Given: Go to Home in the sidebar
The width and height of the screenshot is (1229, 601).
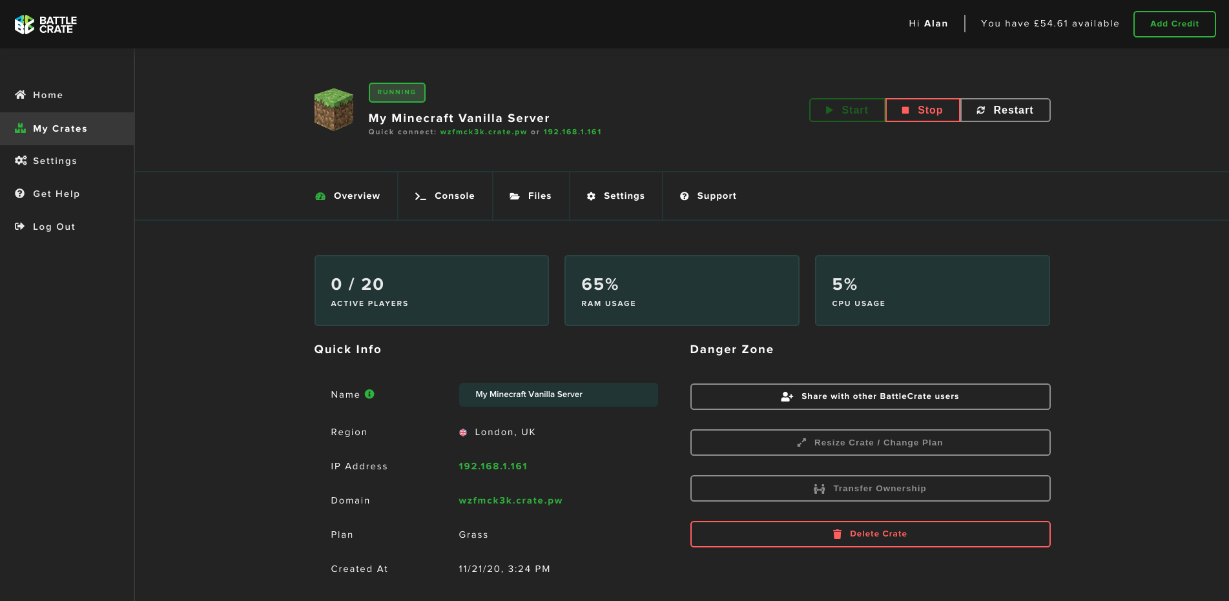Looking at the screenshot, I should [67, 95].
